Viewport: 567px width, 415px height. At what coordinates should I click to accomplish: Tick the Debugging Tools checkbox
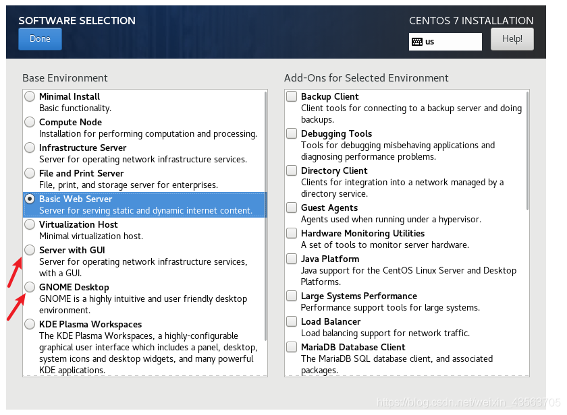292,133
